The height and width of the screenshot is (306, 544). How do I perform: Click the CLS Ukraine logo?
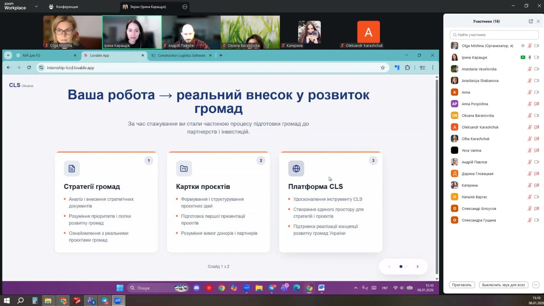21,85
